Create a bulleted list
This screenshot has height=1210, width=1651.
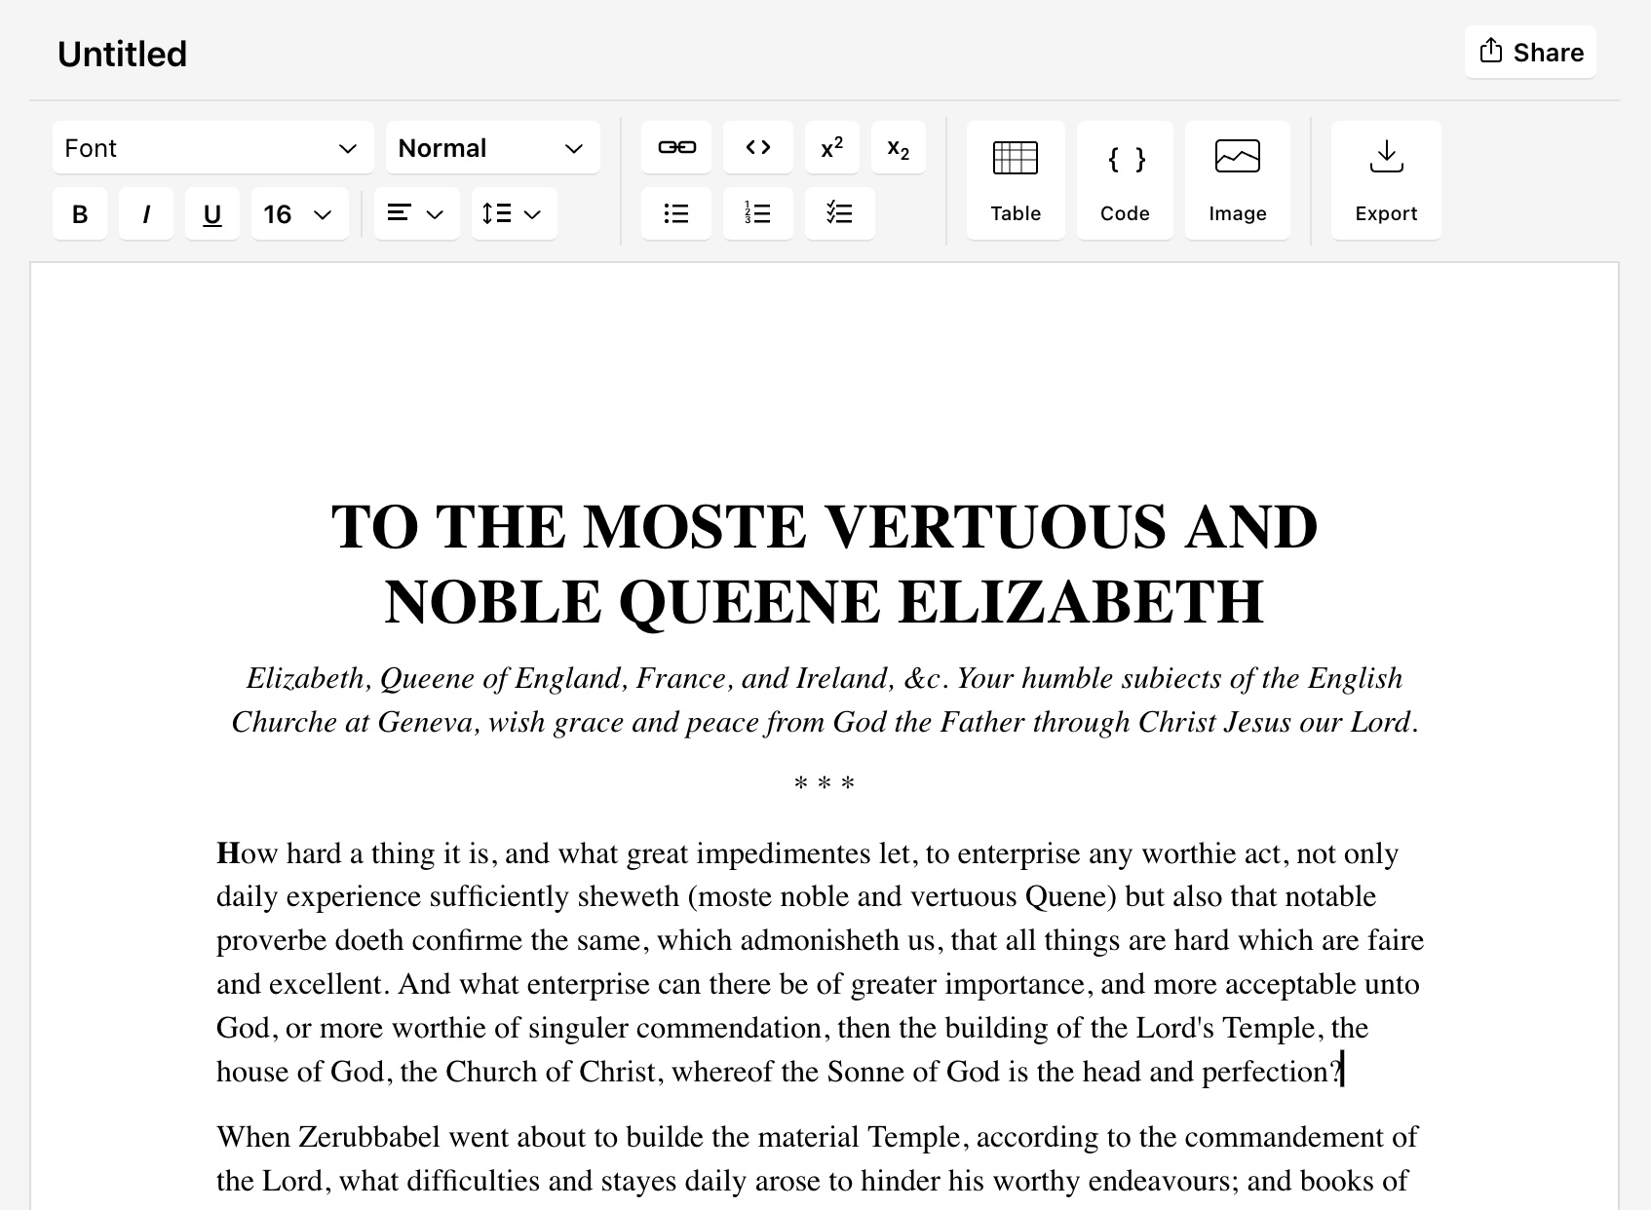coord(676,213)
